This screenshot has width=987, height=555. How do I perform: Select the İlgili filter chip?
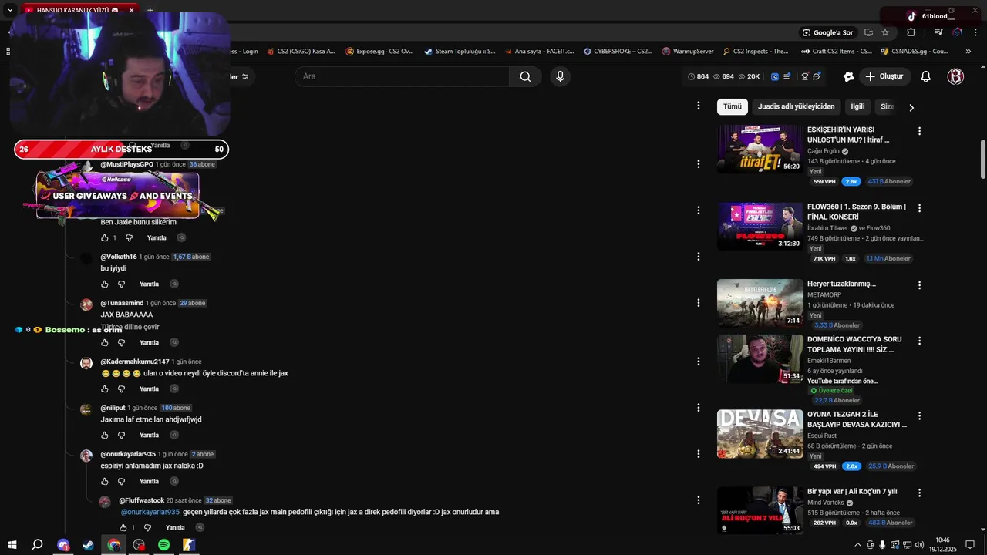pyautogui.click(x=857, y=106)
